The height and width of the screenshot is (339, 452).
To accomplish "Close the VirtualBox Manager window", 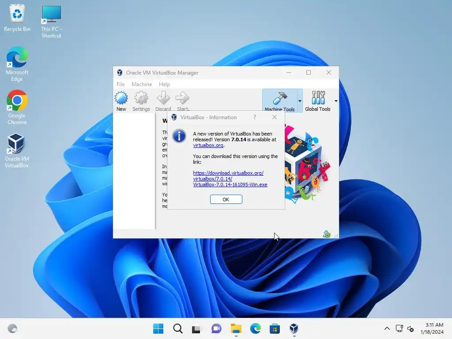I will (328, 73).
